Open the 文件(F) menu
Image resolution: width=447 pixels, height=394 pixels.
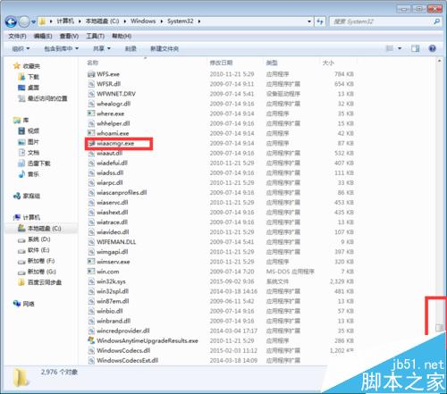pos(17,36)
